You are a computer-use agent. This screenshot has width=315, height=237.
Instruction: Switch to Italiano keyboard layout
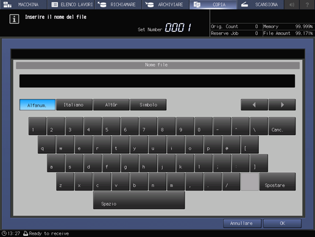[74, 105]
